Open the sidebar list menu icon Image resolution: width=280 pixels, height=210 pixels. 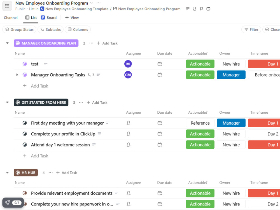pyautogui.click(x=7, y=6)
